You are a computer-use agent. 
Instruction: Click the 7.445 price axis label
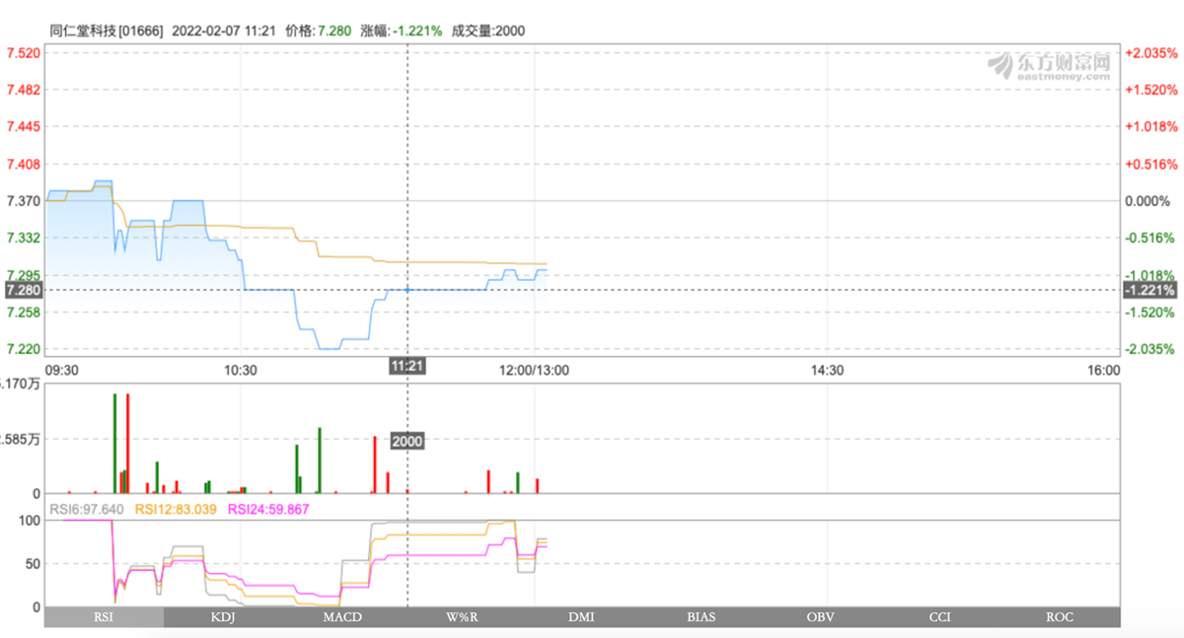[x=24, y=126]
